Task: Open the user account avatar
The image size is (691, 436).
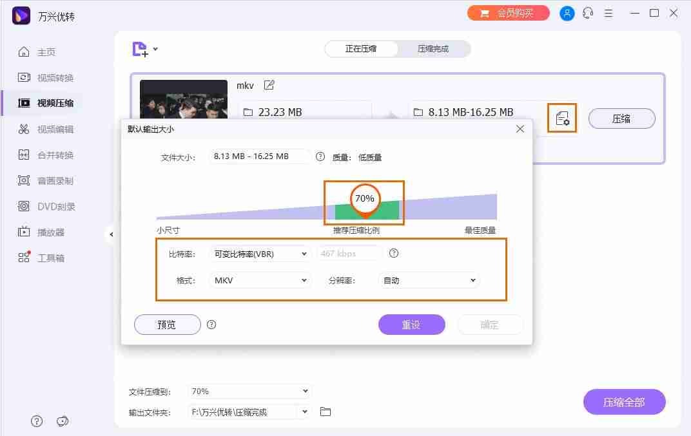Action: (x=567, y=14)
